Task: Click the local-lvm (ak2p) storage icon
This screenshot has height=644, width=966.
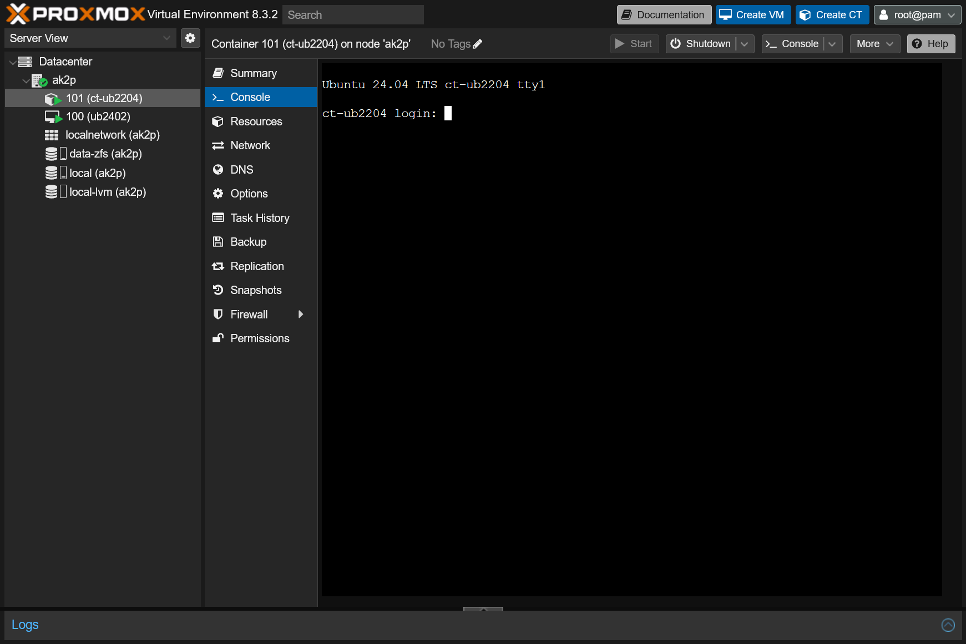Action: (x=55, y=192)
